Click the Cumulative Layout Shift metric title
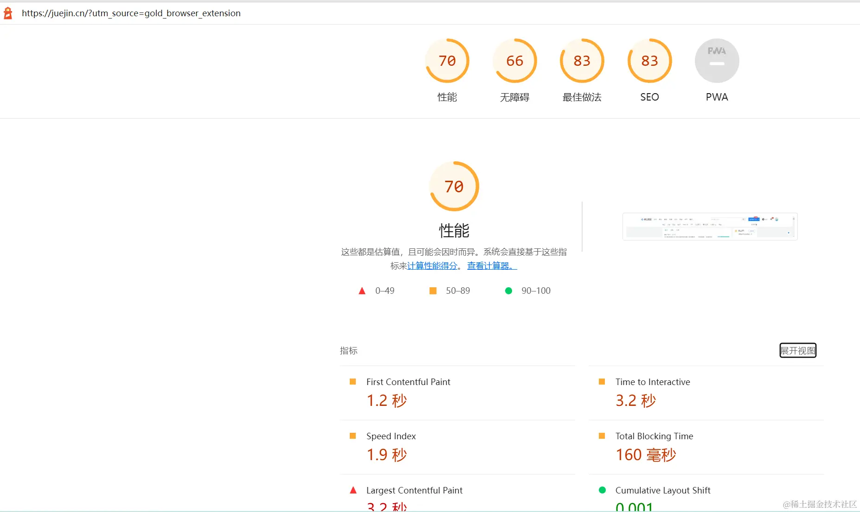Viewport: 860px width, 512px height. click(x=663, y=490)
